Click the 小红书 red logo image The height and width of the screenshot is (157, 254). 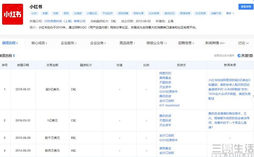(13, 14)
